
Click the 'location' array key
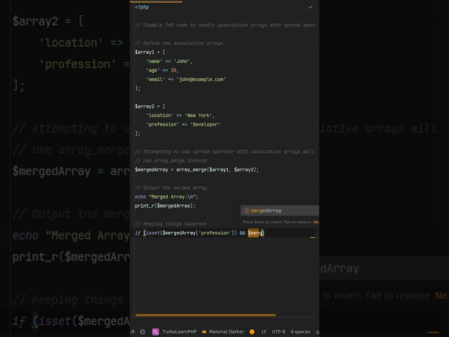160,115
